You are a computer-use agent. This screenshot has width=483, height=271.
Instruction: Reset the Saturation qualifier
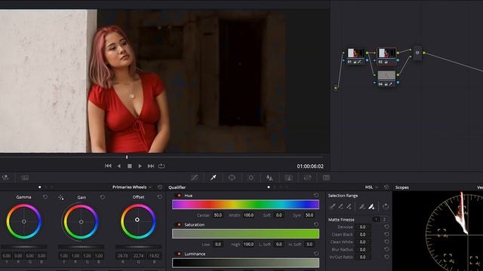[316, 224]
